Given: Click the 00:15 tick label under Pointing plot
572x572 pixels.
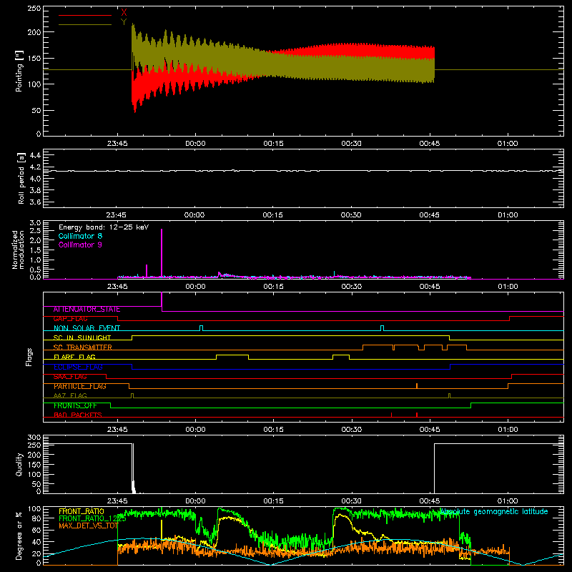Looking at the screenshot, I should (274, 144).
